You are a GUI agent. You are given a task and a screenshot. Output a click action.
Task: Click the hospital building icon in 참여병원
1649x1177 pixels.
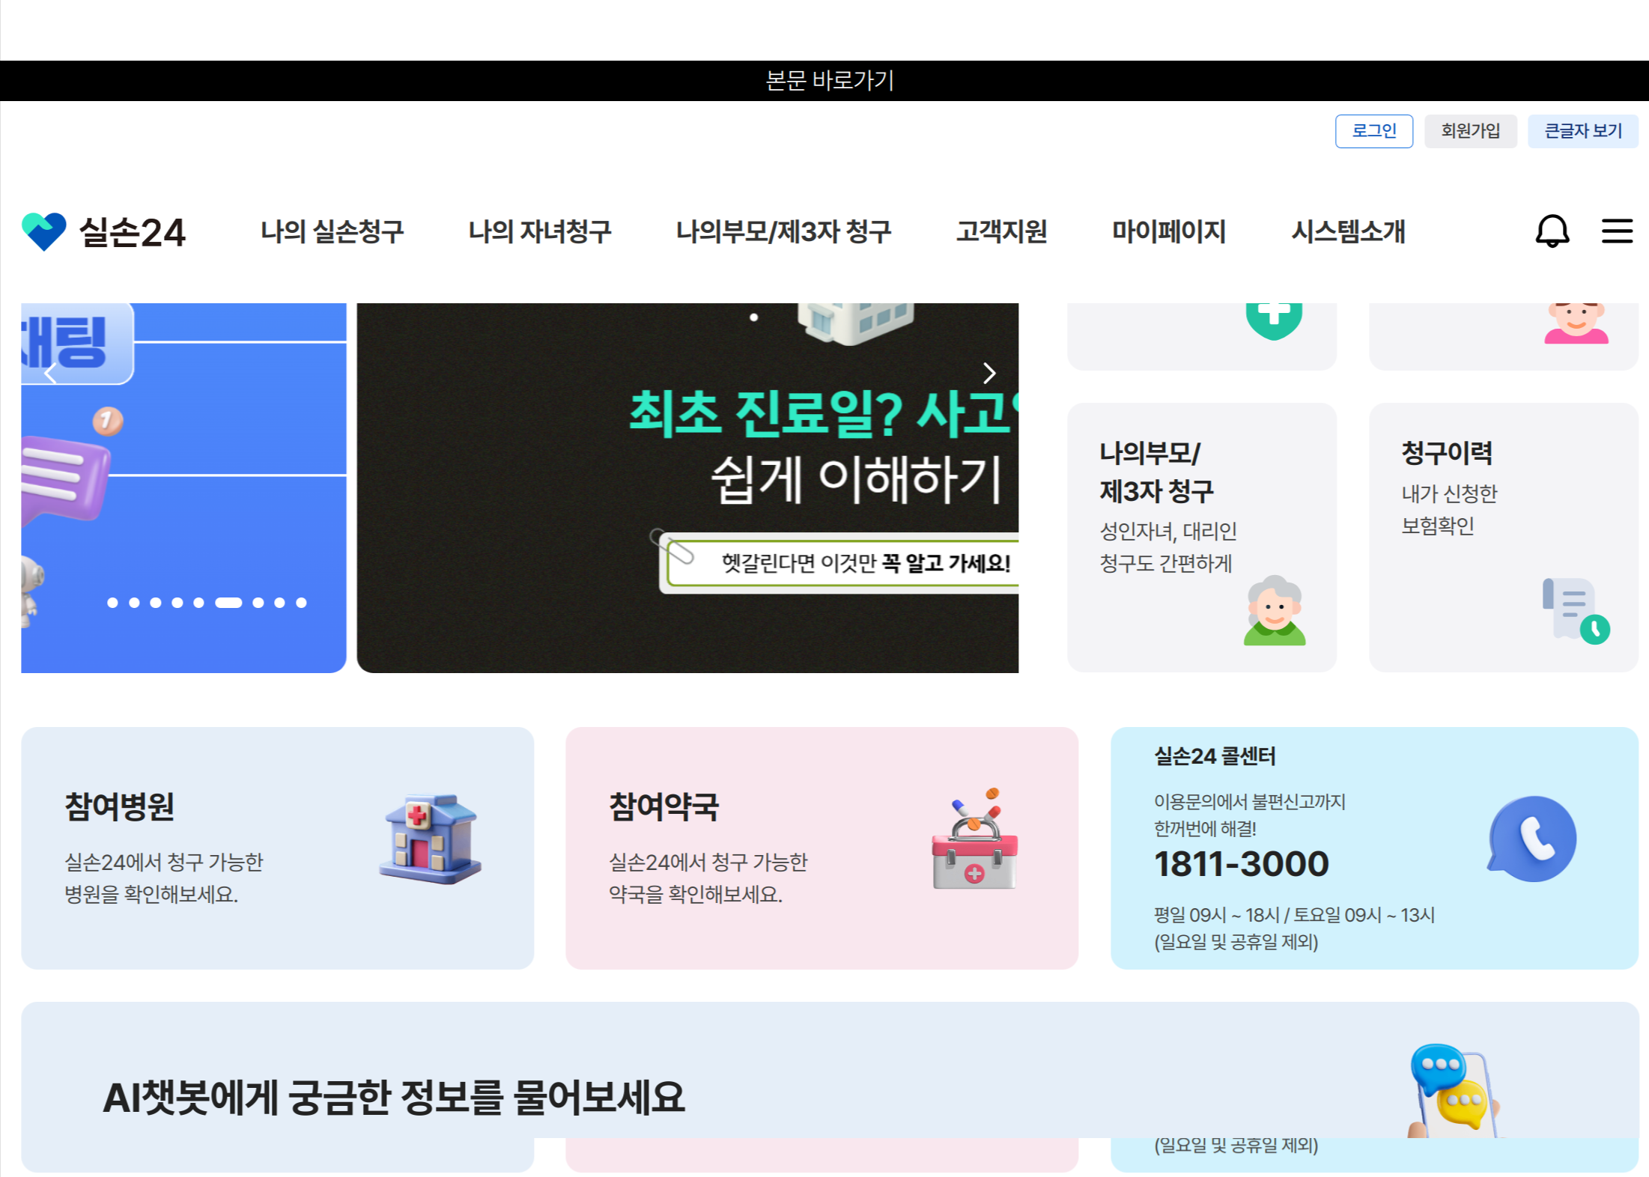click(x=430, y=839)
